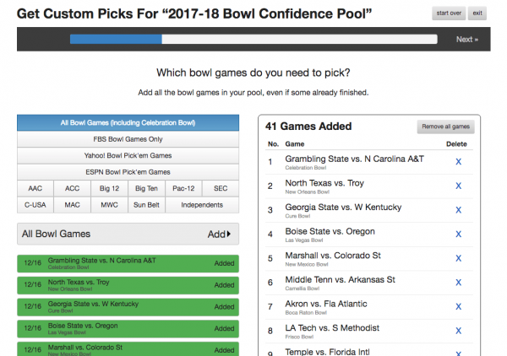The image size is (507, 356).
Task: Remove LA Tech vs. S Methodist game
Action: pyautogui.click(x=458, y=331)
